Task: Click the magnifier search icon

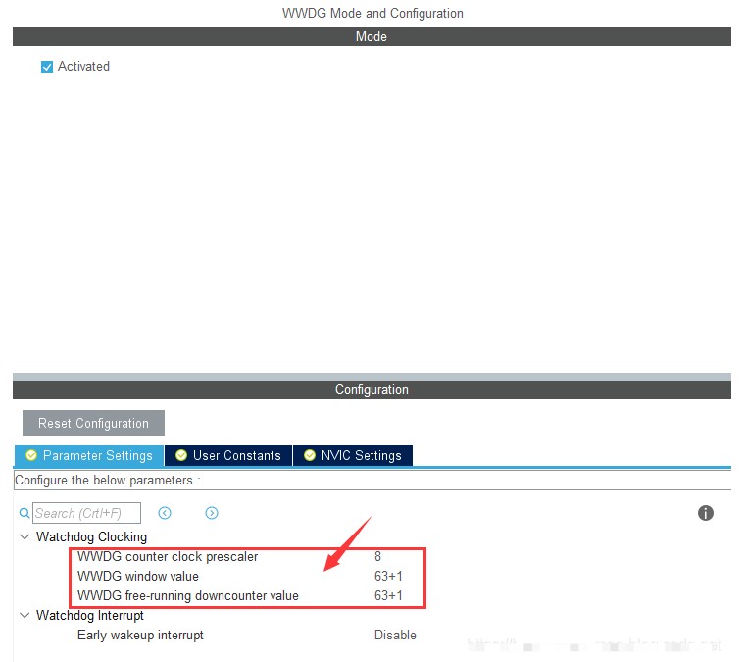Action: [25, 513]
